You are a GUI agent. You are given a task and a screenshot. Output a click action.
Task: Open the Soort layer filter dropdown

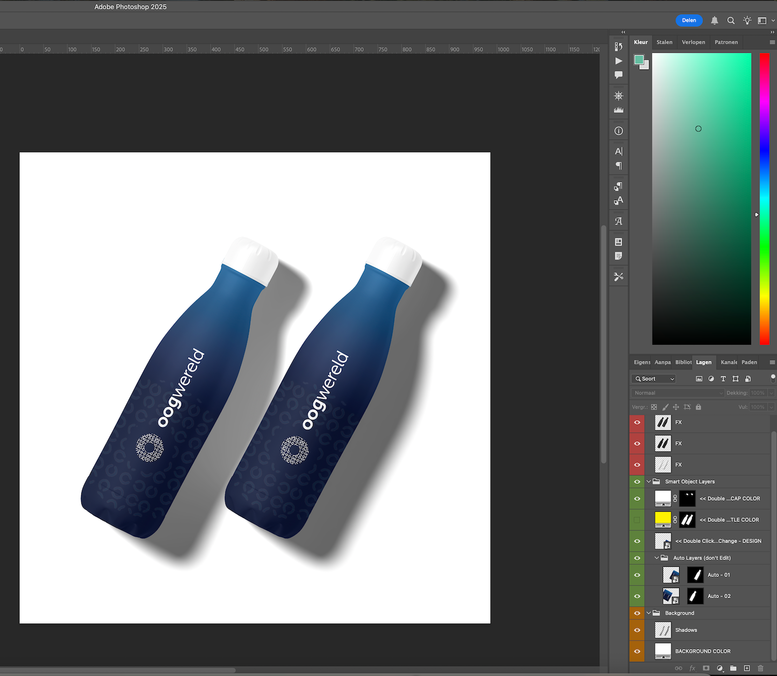[654, 379]
